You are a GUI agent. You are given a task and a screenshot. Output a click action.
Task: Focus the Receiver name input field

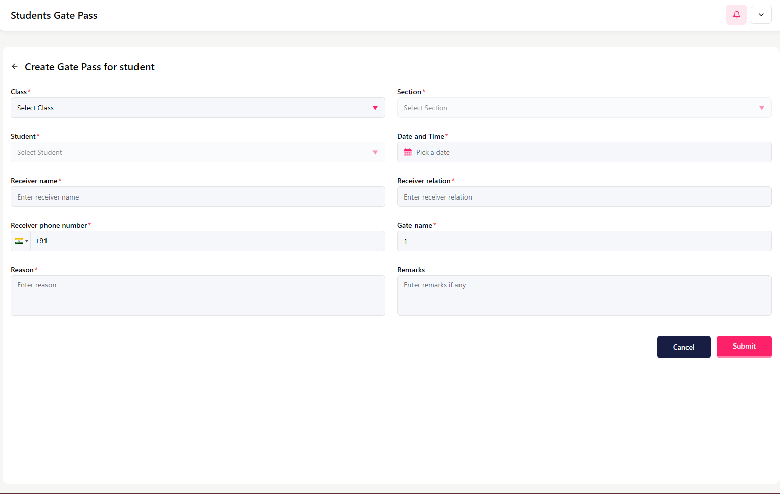[x=198, y=197]
